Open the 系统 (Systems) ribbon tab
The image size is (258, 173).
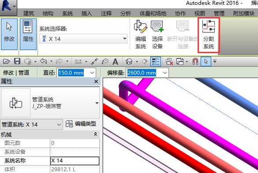click(67, 14)
